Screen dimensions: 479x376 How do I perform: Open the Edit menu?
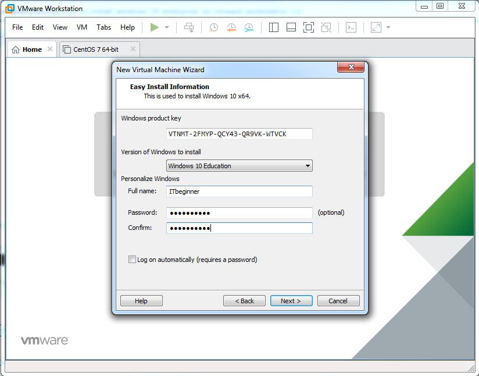point(38,27)
